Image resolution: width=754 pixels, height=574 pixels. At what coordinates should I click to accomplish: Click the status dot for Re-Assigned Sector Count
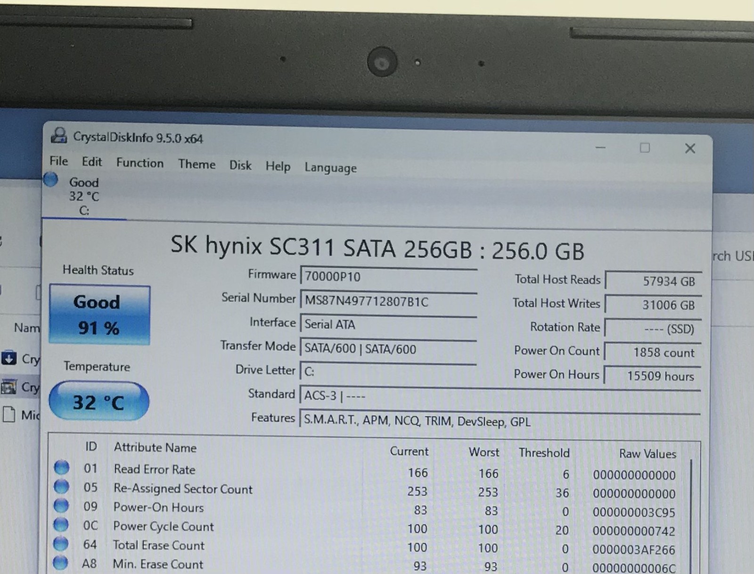coord(61,486)
